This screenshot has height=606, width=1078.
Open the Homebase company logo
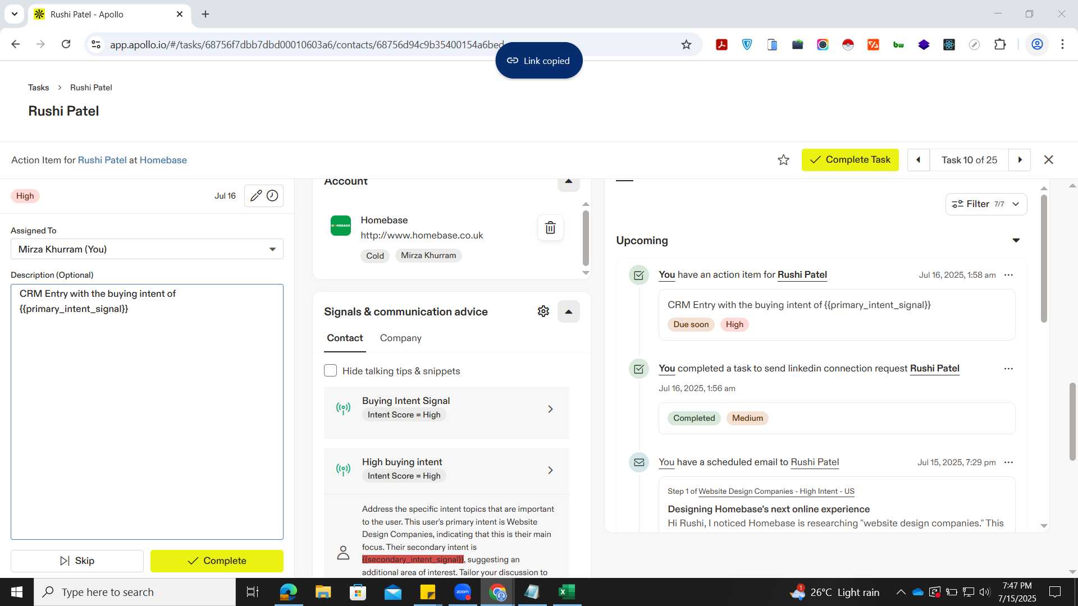point(341,226)
